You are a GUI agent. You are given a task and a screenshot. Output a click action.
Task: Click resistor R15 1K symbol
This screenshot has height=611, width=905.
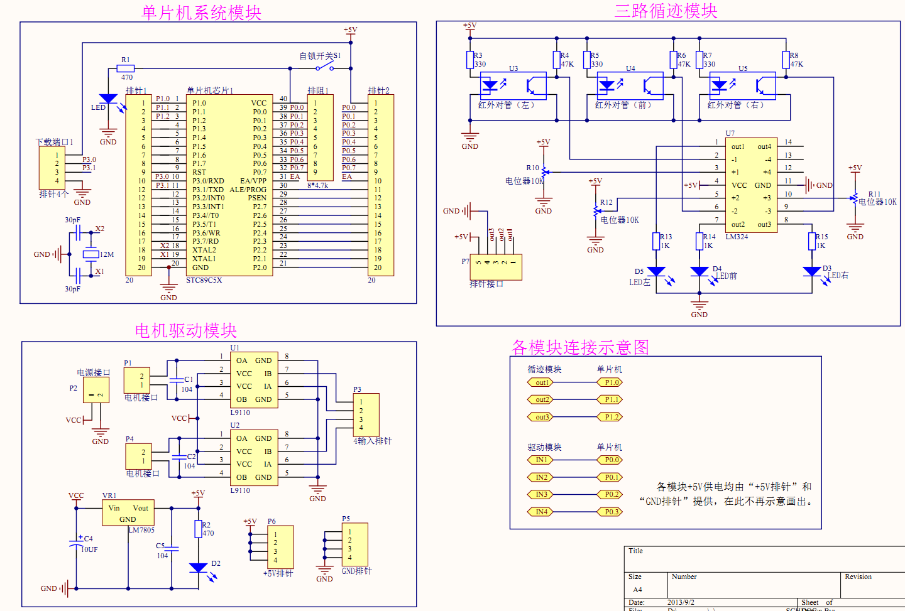pyautogui.click(x=812, y=241)
